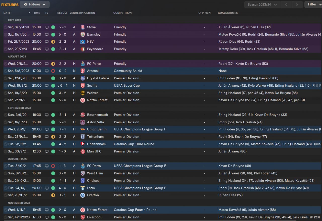
Task: Click the TV broadcast icon for Sevilla match
Action: [47, 86]
